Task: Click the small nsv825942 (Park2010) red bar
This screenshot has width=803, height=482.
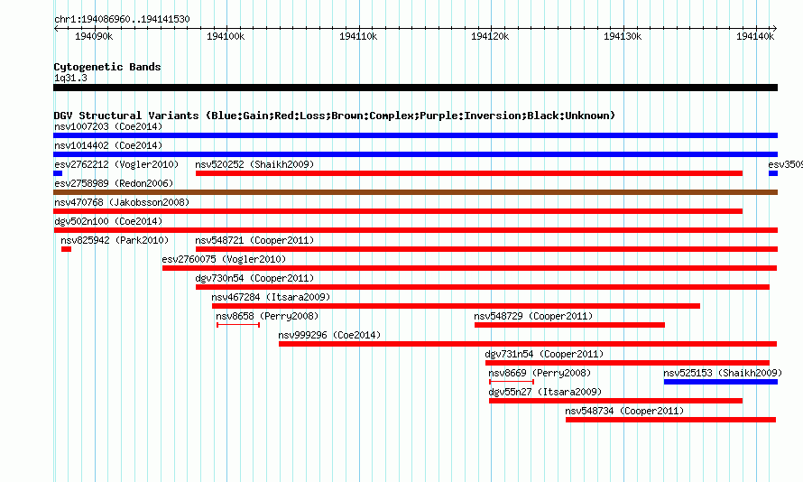Action: 66,249
